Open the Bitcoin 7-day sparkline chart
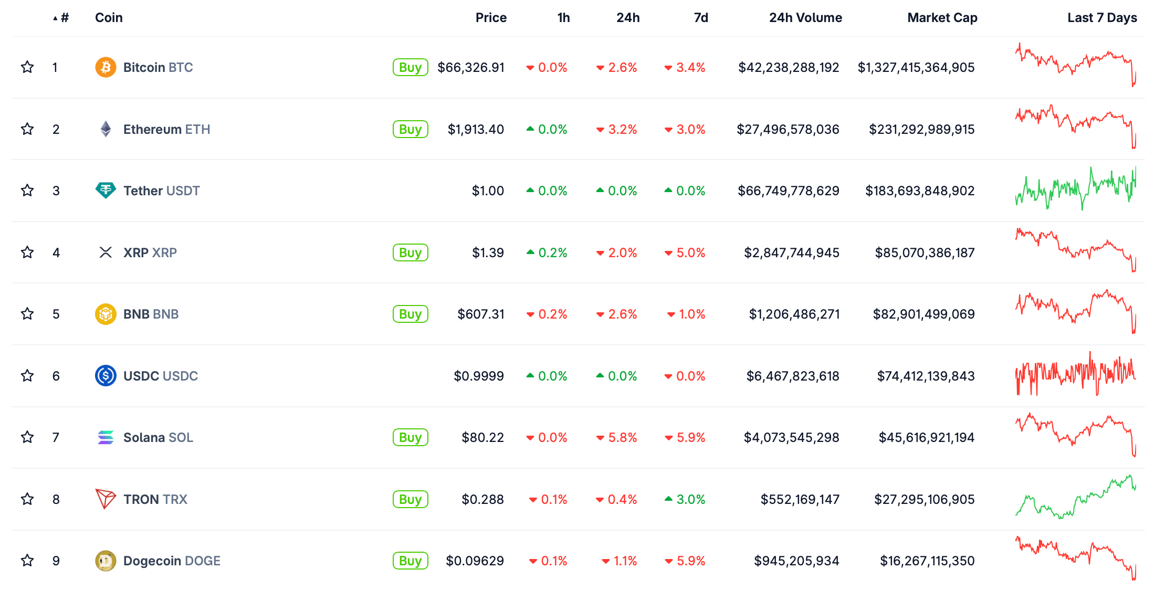Image resolution: width=1155 pixels, height=590 pixels. [x=1075, y=66]
